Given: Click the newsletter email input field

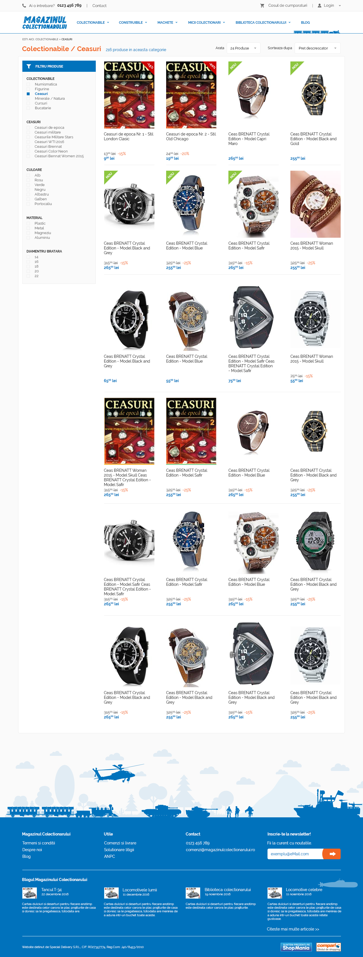Looking at the screenshot, I should (295, 854).
